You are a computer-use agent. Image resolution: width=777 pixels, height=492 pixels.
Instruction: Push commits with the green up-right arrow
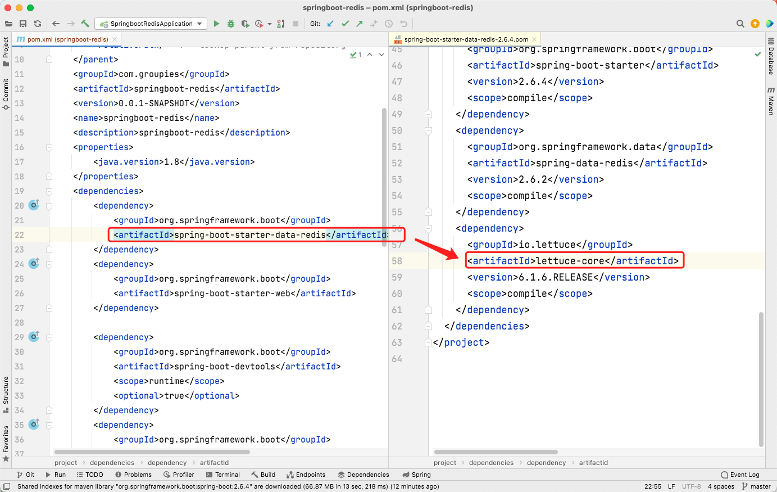(360, 24)
